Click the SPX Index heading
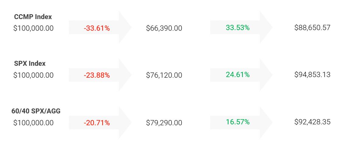This screenshot has height=144, width=339. 30,64
